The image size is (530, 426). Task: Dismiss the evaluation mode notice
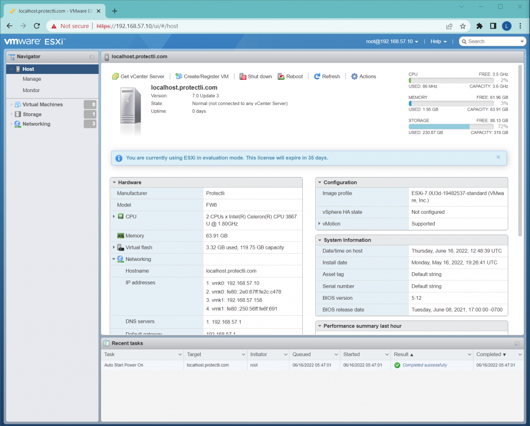click(x=498, y=157)
